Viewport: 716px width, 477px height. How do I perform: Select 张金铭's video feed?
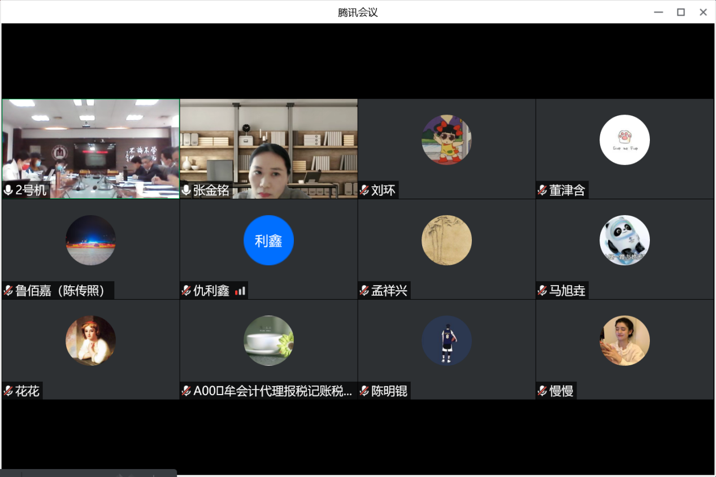click(268, 148)
